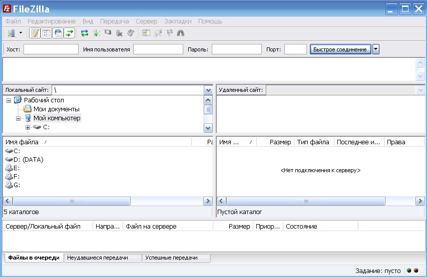The height and width of the screenshot is (277, 427).
Task: Toggle the transfer queue display
Action: tap(70, 33)
